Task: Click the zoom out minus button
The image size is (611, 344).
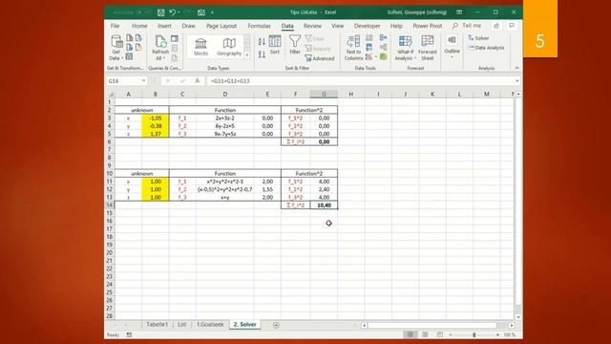Action: point(451,334)
